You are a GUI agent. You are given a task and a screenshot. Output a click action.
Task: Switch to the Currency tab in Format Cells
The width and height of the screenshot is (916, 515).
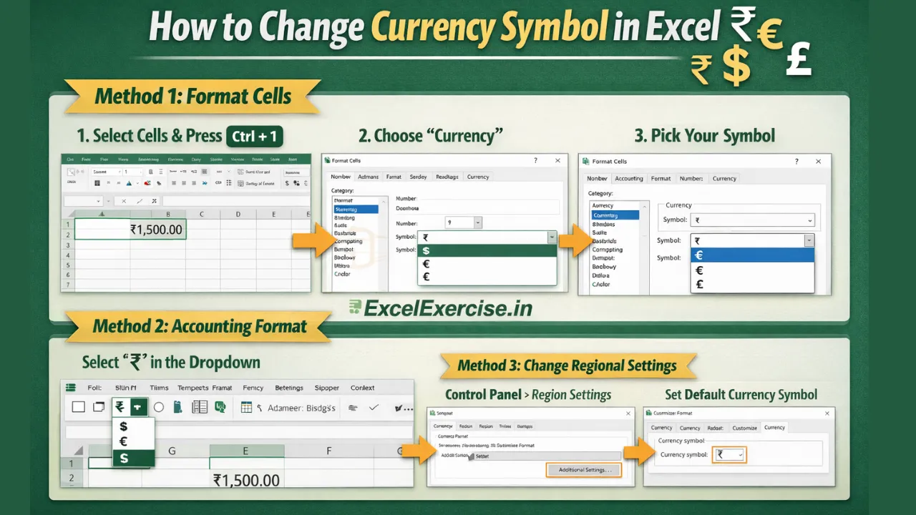[x=478, y=177]
